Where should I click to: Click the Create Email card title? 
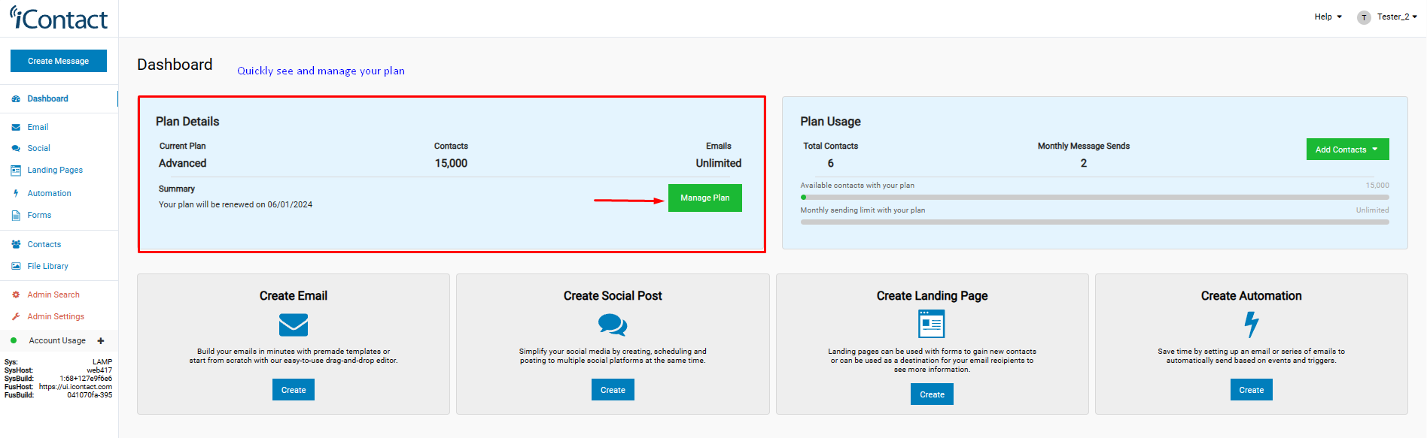pyautogui.click(x=294, y=296)
